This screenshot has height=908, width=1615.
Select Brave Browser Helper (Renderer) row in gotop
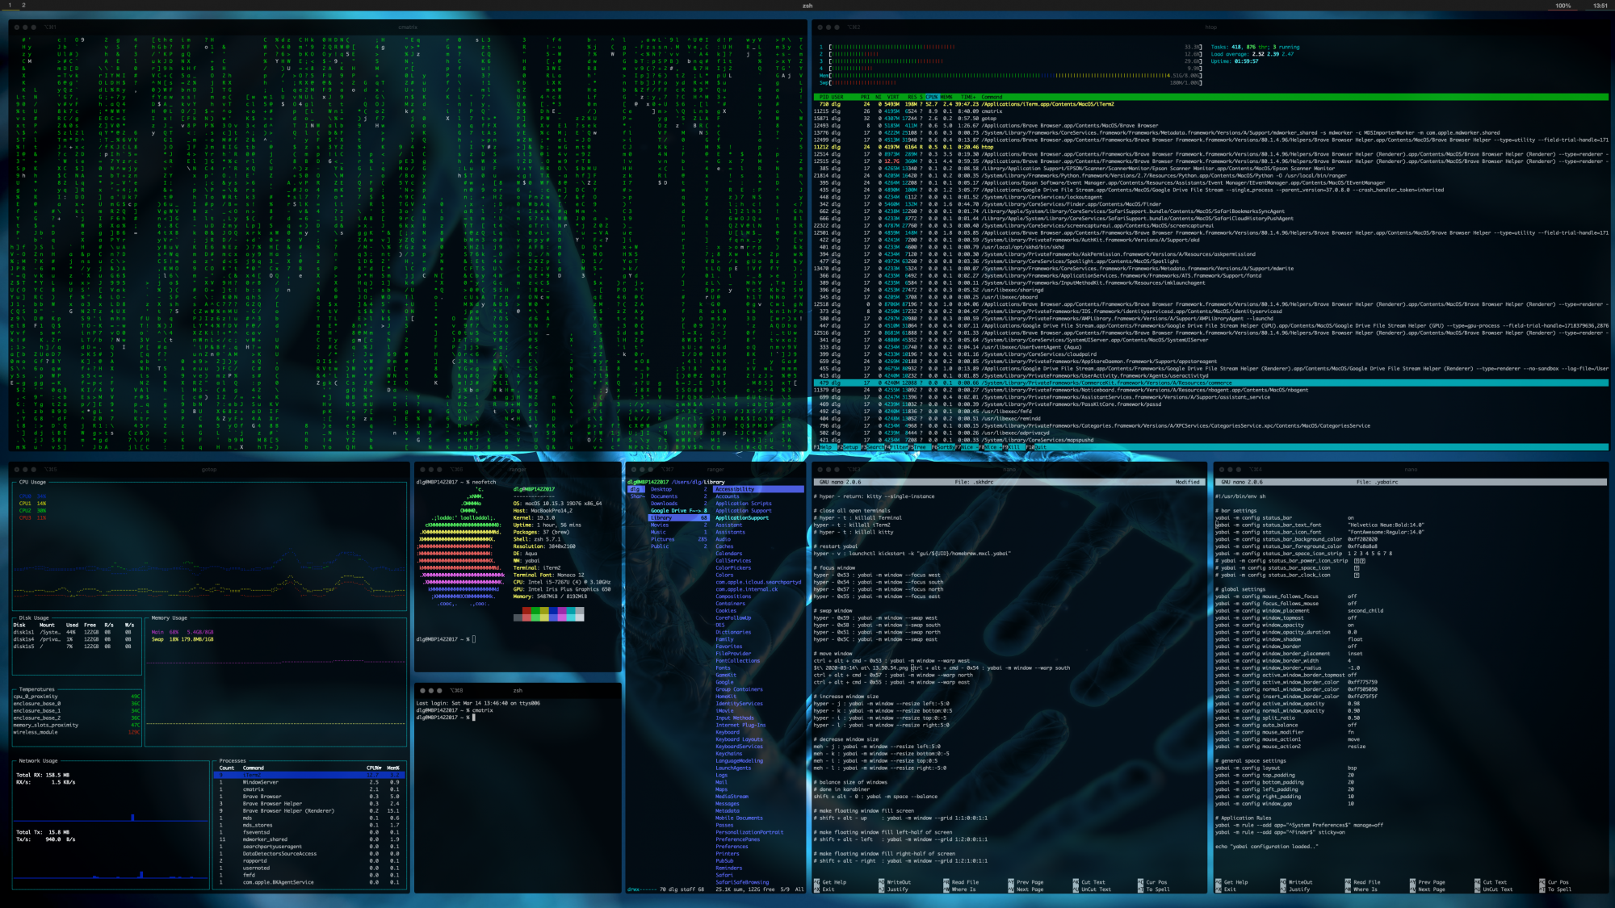(311, 811)
